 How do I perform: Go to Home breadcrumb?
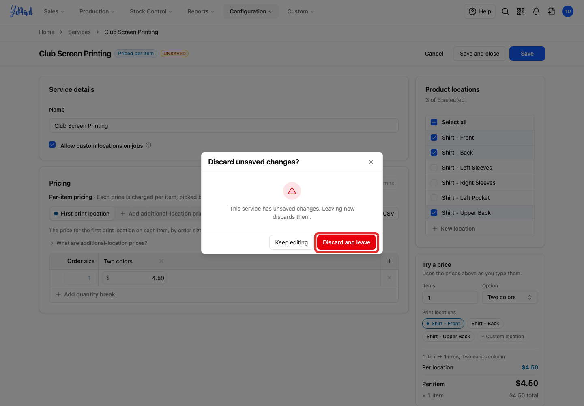click(x=47, y=32)
